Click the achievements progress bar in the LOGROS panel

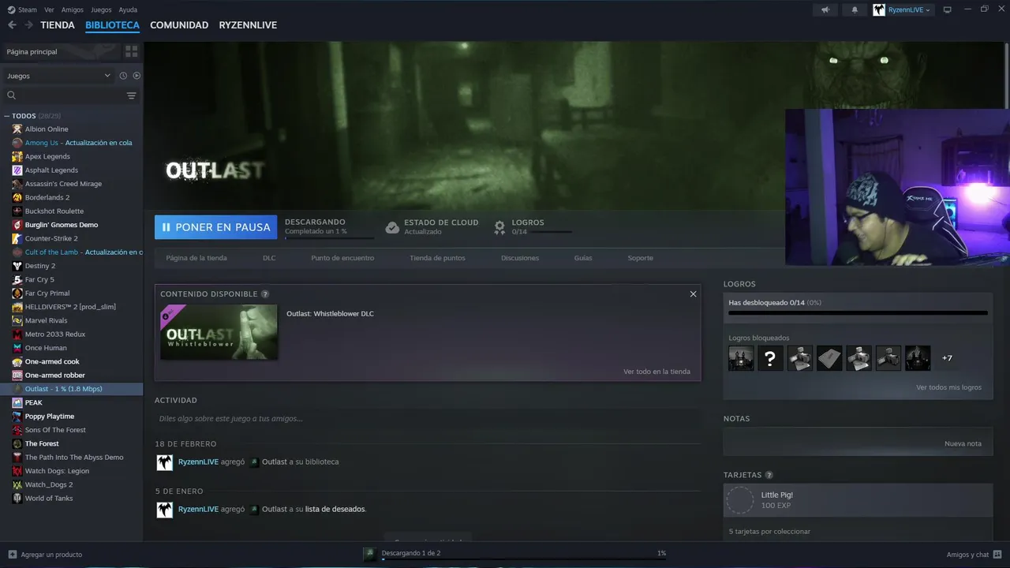click(x=858, y=313)
